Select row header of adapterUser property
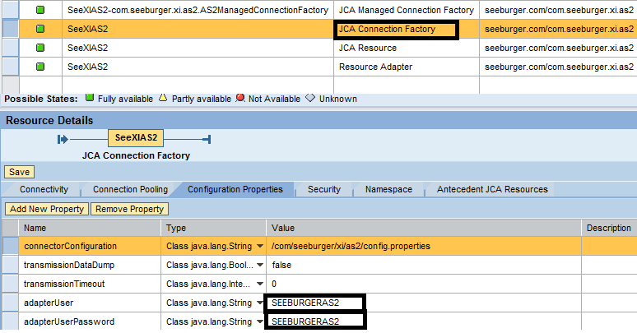Viewport: 637px width, 333px height. 11,303
